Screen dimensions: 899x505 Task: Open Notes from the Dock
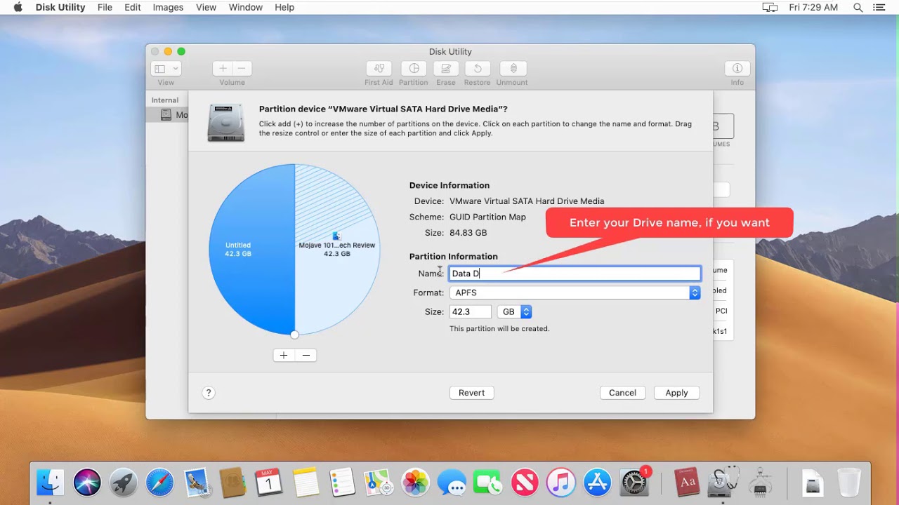point(306,483)
